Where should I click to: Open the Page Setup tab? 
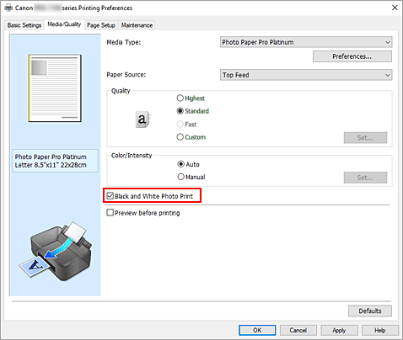tap(101, 25)
